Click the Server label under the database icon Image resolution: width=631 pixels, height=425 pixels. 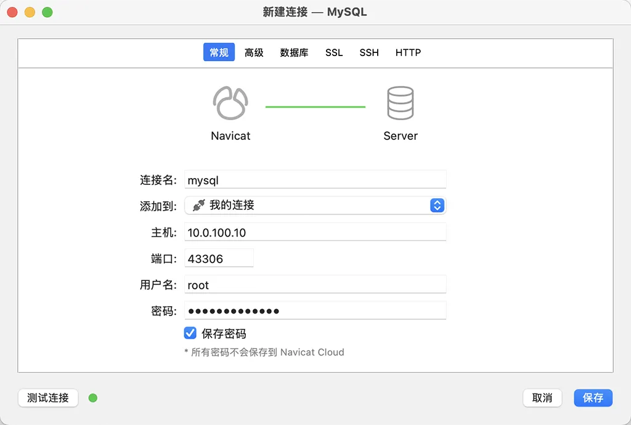401,136
